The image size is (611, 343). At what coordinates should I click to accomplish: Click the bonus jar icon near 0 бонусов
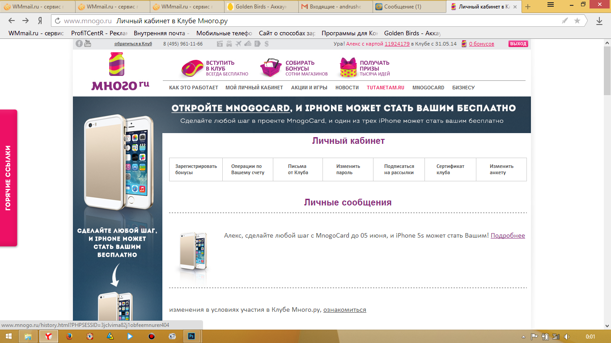pos(464,44)
